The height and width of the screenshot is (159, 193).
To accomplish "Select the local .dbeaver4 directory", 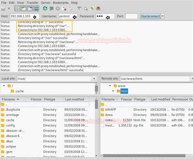I will (x=45, y=136).
